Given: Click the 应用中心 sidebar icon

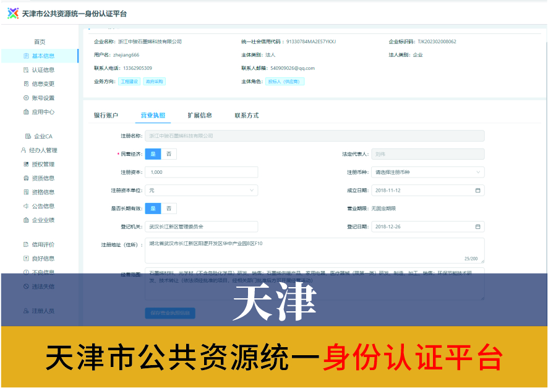Looking at the screenshot, I should (26, 112).
